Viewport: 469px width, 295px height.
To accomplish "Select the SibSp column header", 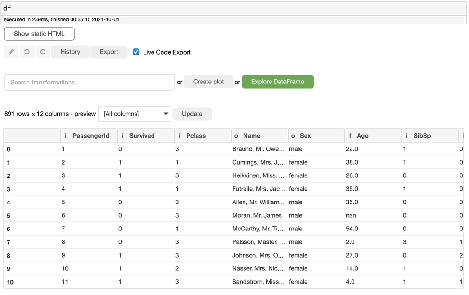I will click(422, 136).
